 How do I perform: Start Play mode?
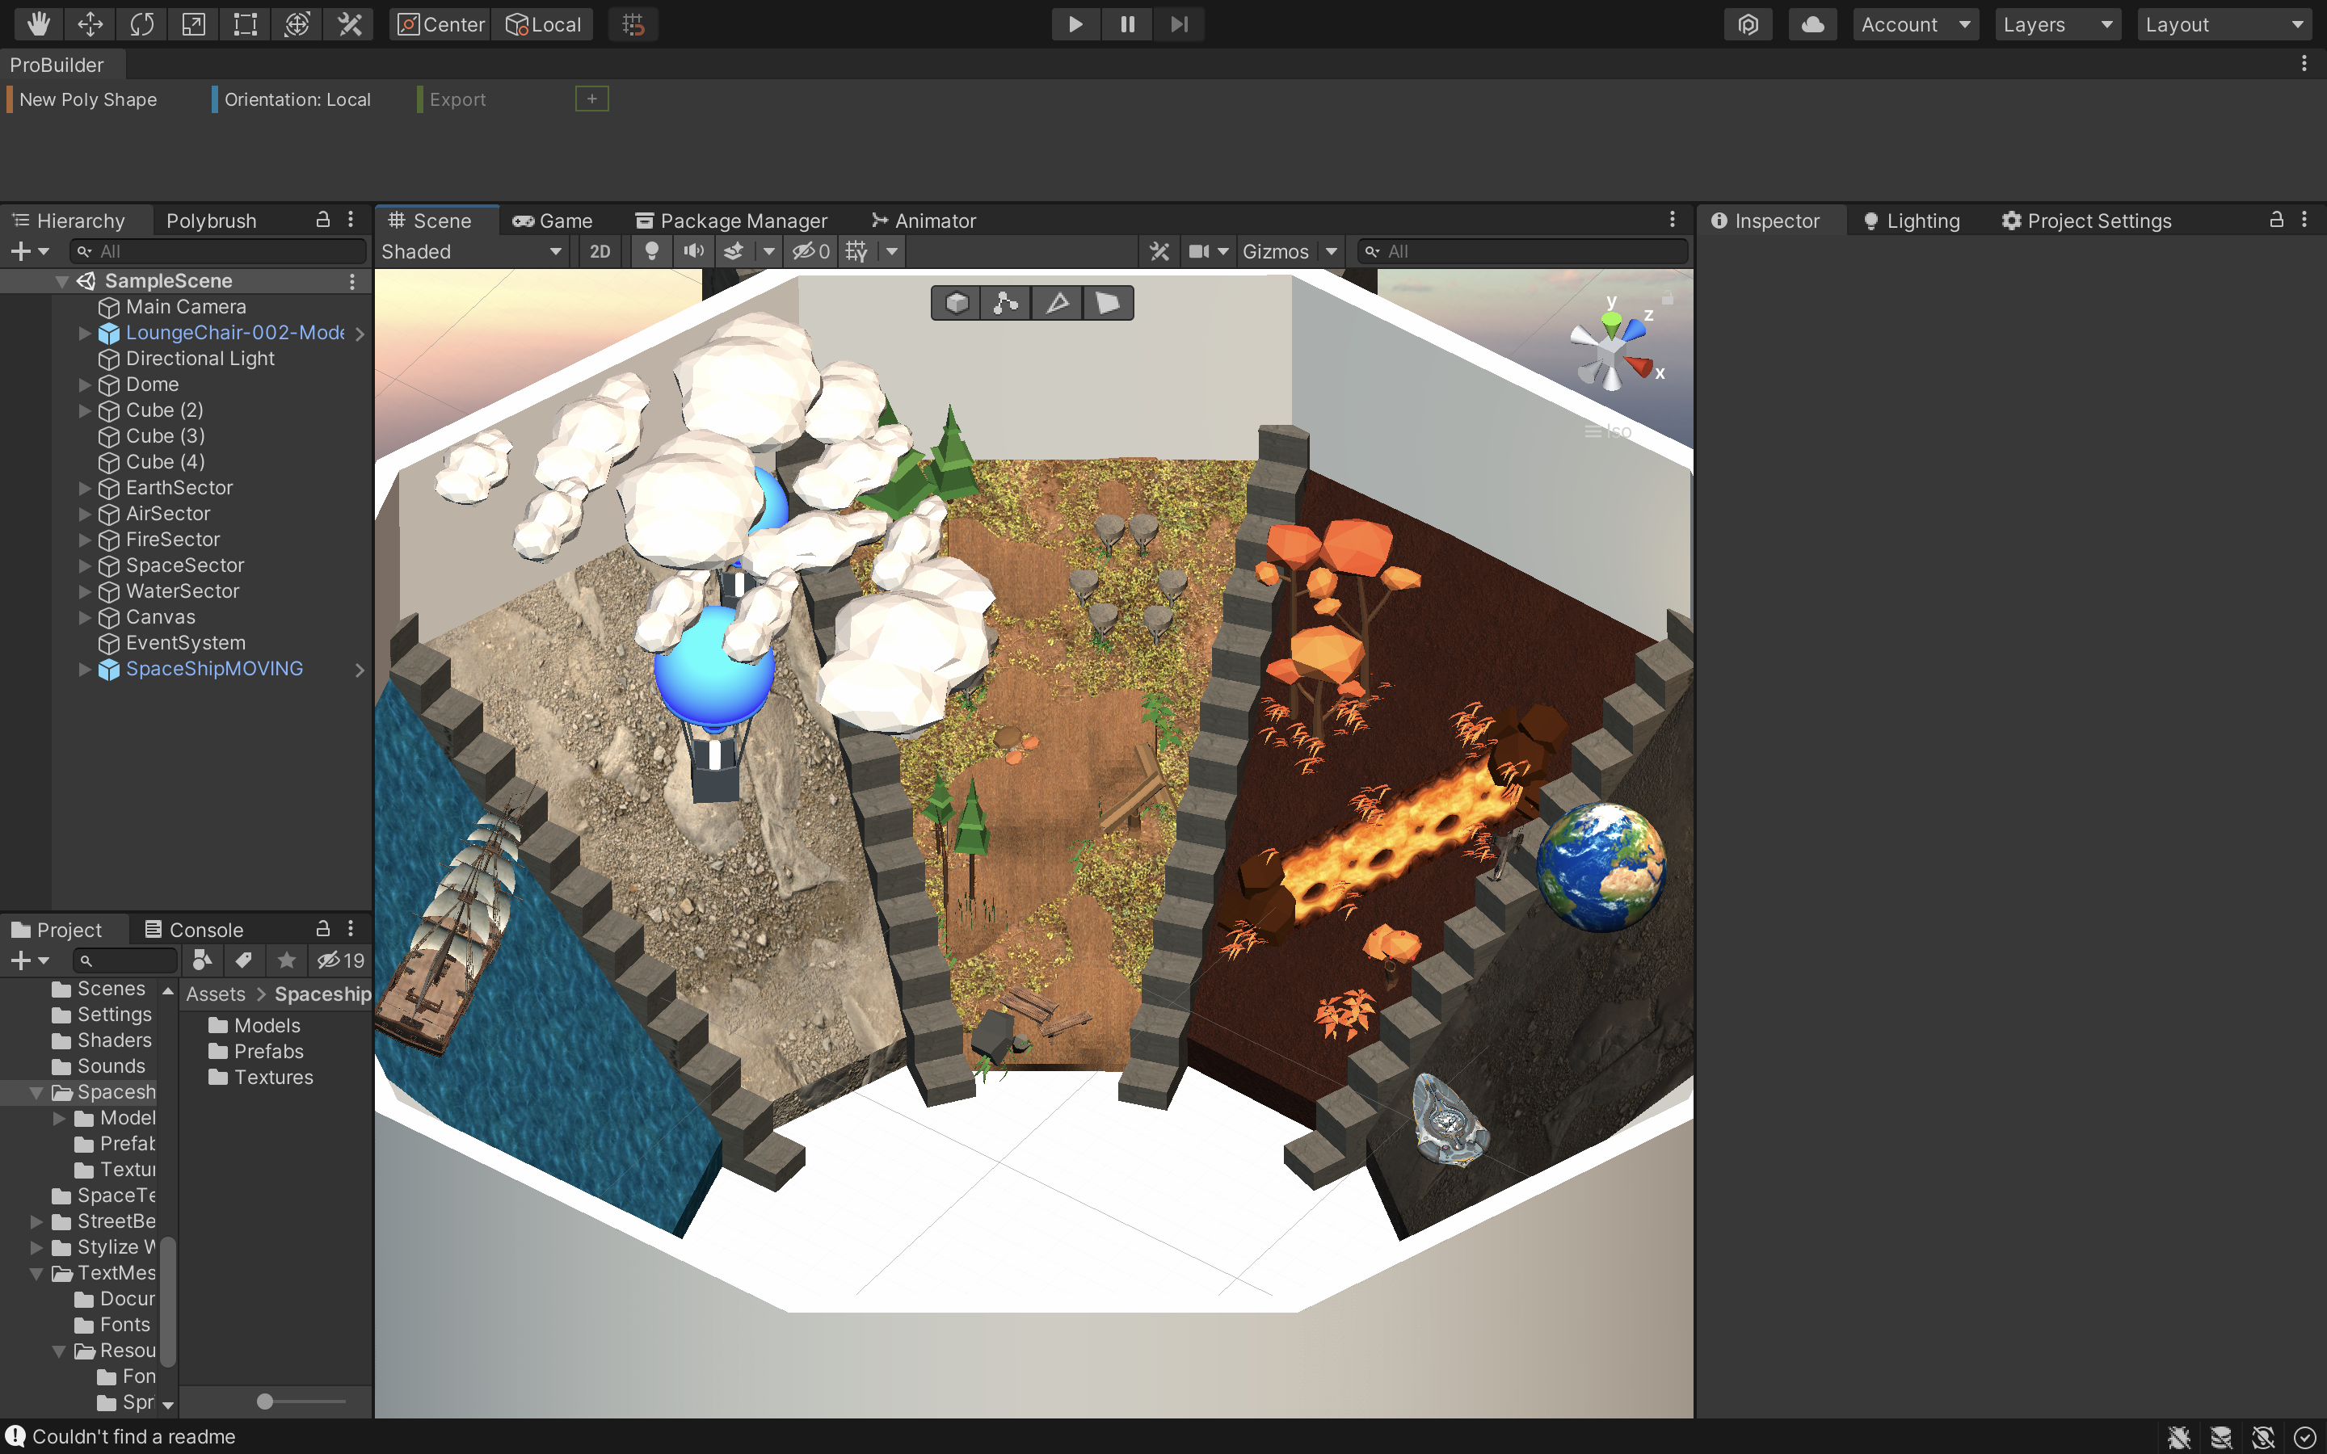point(1075,24)
